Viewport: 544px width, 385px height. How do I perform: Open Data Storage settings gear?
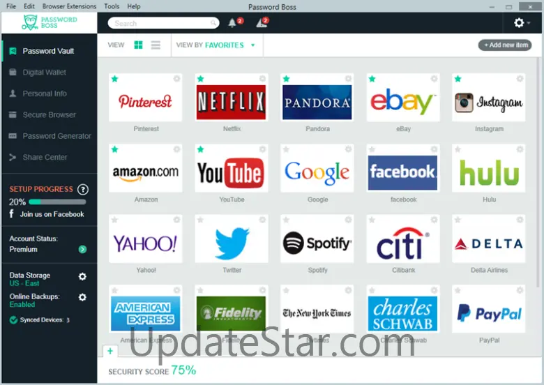pos(82,276)
